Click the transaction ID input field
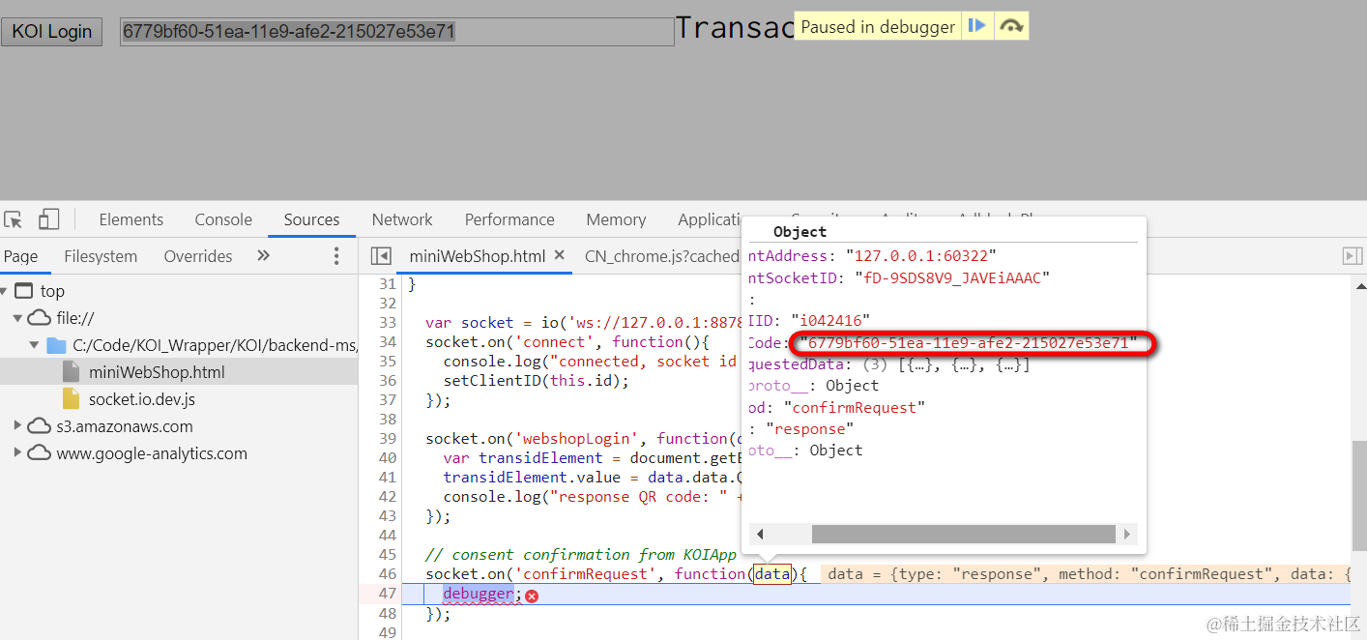Image resolution: width=1367 pixels, height=640 pixels. [x=397, y=32]
